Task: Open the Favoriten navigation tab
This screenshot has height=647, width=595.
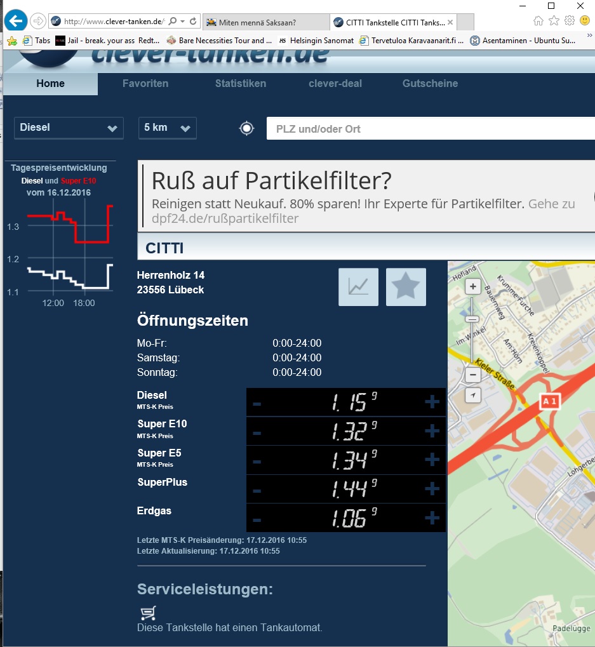Action: pyautogui.click(x=145, y=84)
